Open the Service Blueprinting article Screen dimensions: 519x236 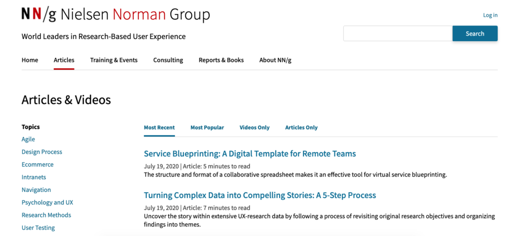[250, 154]
